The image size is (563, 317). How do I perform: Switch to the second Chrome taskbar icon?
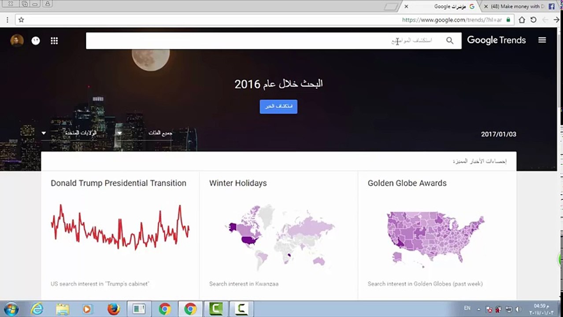[190, 309]
